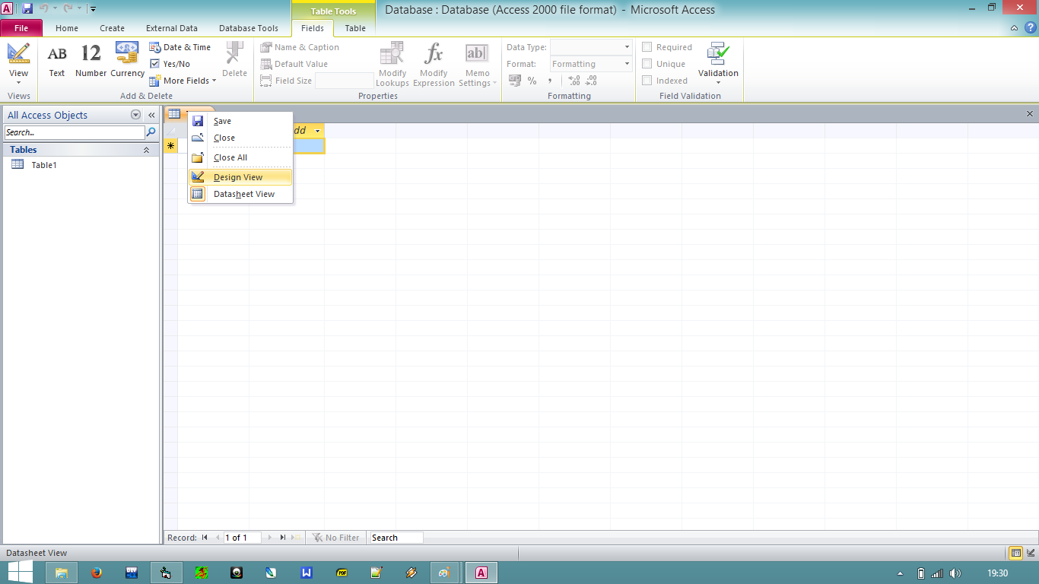
Task: Choose Close from the context menu
Action: pos(240,138)
